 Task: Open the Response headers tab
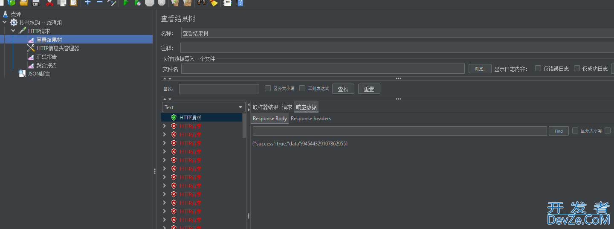click(311, 119)
